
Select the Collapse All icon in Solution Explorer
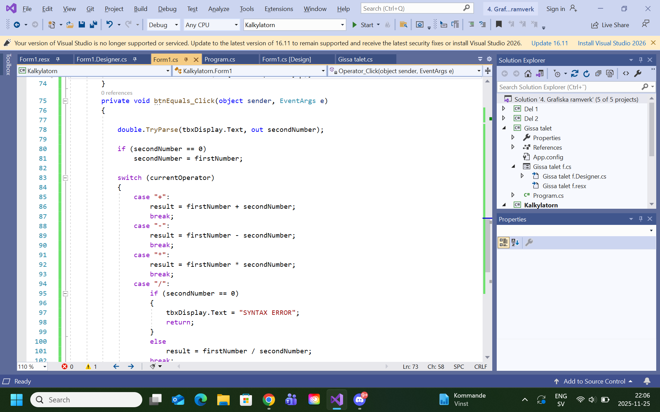598,73
